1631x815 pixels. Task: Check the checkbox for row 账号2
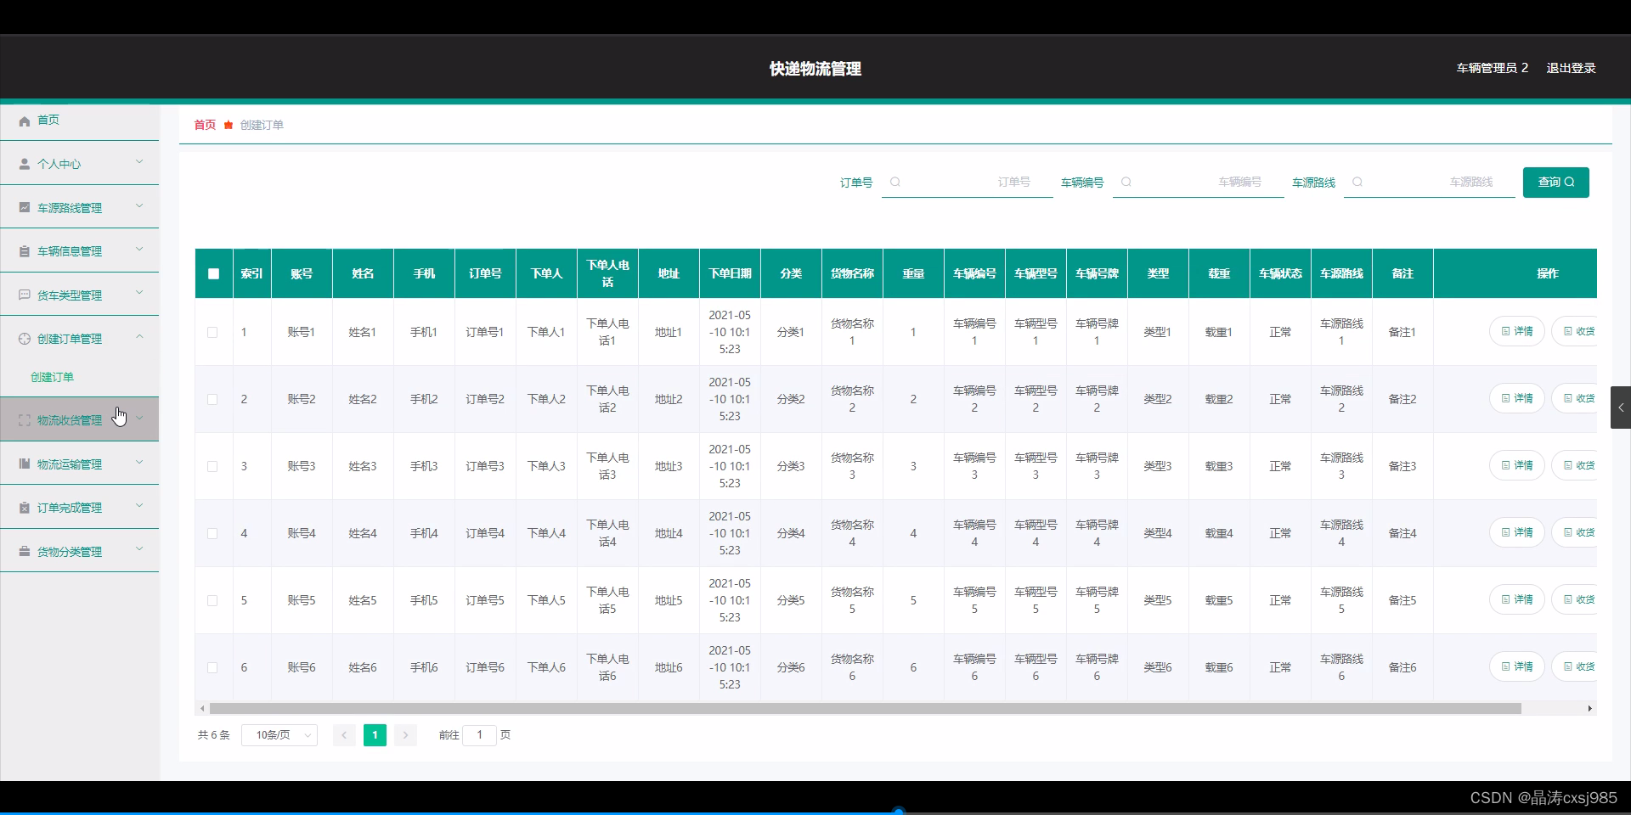click(x=212, y=399)
